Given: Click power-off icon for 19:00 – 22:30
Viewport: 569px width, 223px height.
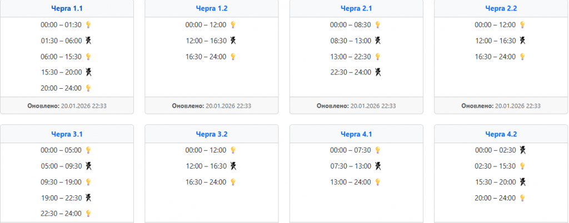Looking at the screenshot, I should 88,197.
